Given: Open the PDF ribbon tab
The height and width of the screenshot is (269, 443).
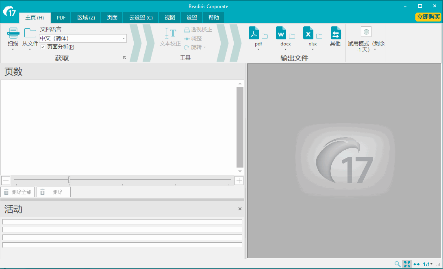Looking at the screenshot, I should point(61,18).
